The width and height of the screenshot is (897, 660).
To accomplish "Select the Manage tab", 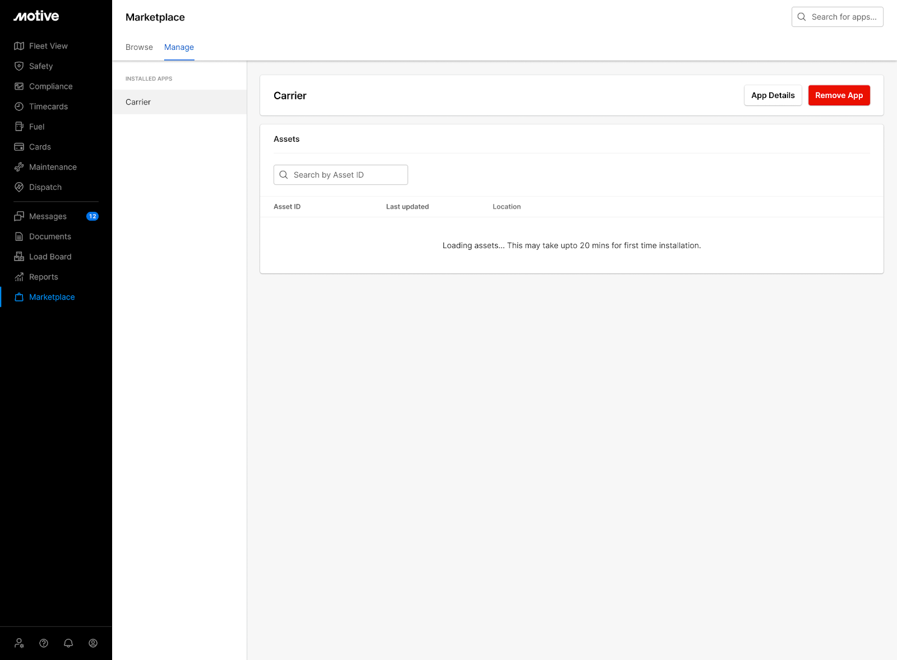I will click(x=179, y=47).
